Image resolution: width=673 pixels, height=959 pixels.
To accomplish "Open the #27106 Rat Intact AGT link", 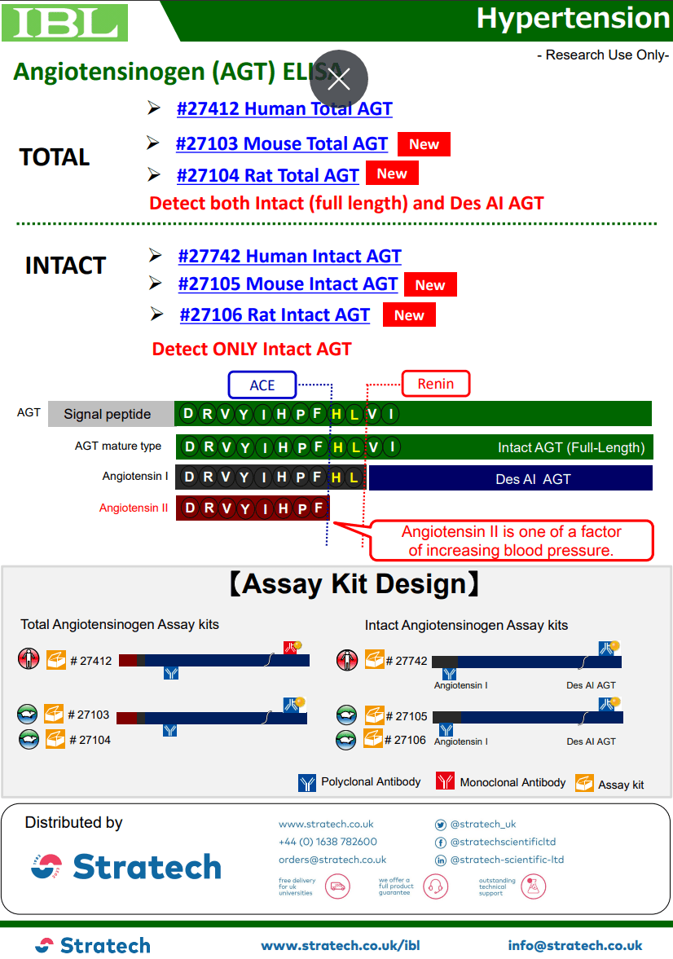I will (275, 315).
